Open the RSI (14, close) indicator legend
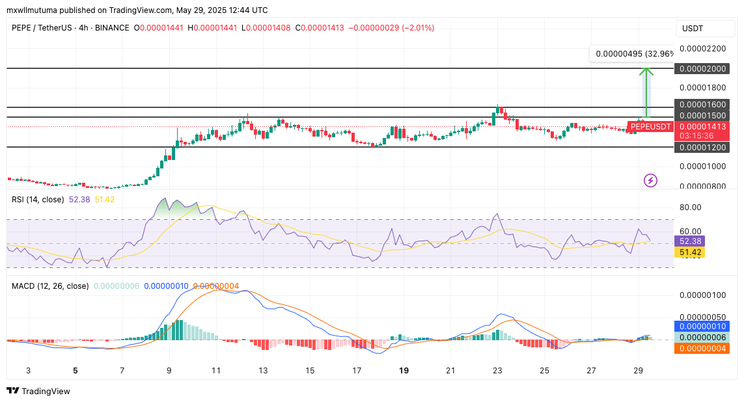 [x=38, y=200]
